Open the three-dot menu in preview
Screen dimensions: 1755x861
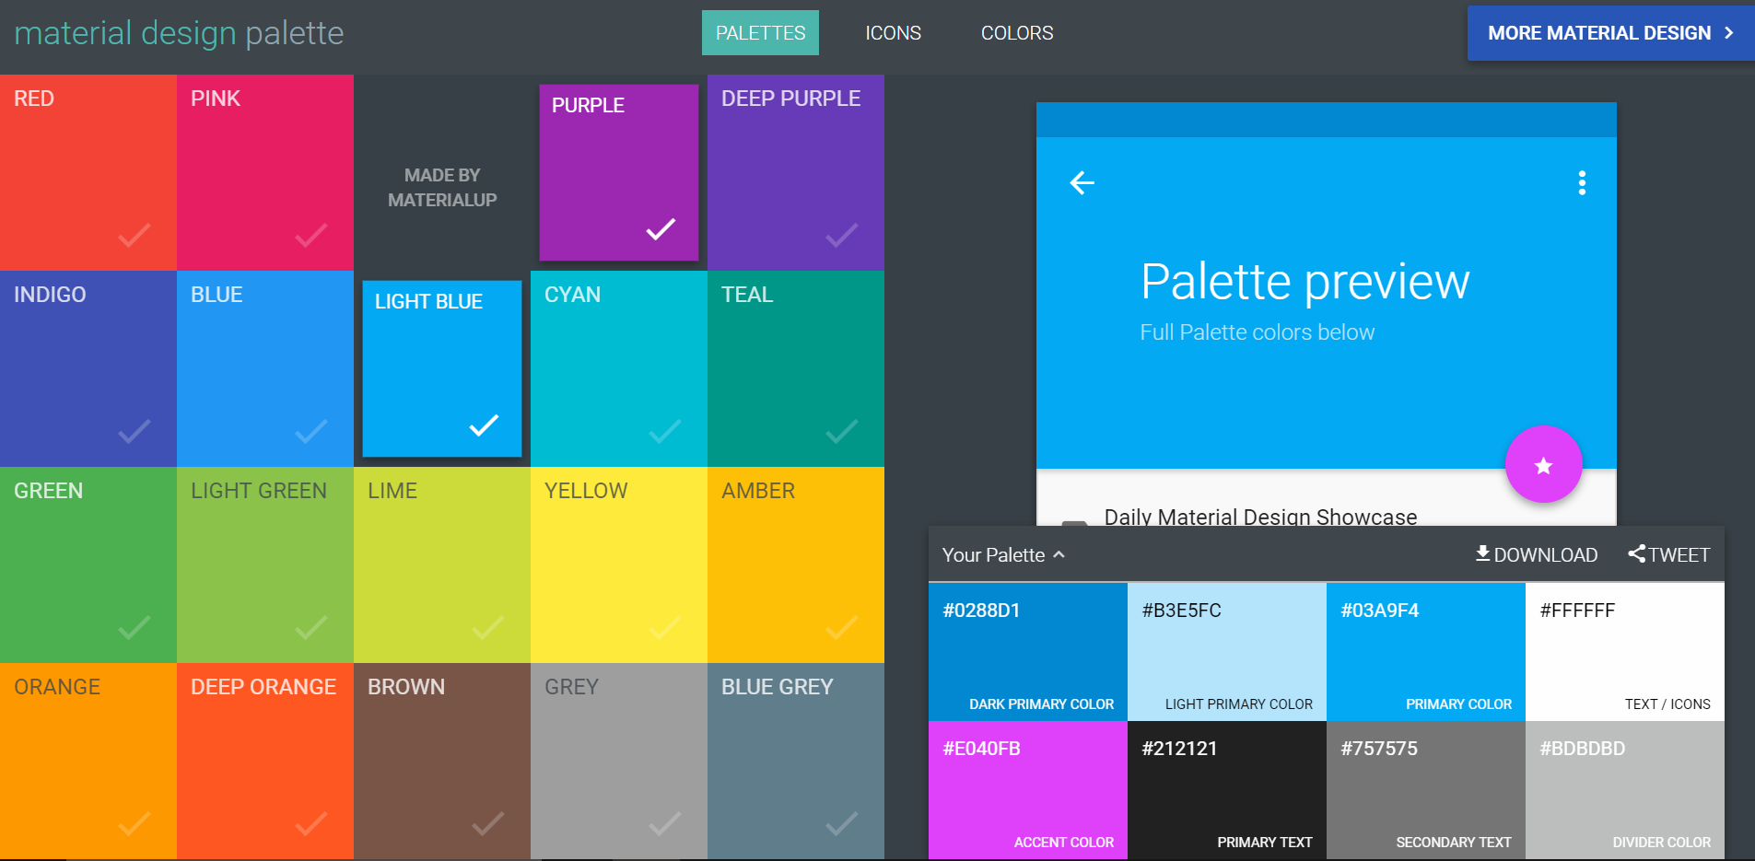[x=1582, y=183]
